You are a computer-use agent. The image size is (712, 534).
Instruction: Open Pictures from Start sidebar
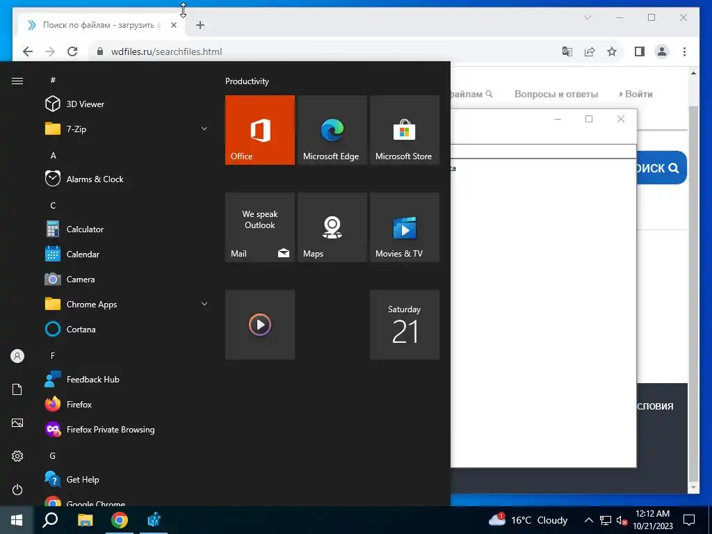(x=17, y=423)
